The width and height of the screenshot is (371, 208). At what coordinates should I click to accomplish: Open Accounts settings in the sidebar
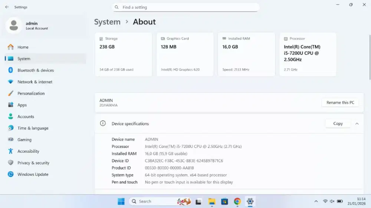45,116
